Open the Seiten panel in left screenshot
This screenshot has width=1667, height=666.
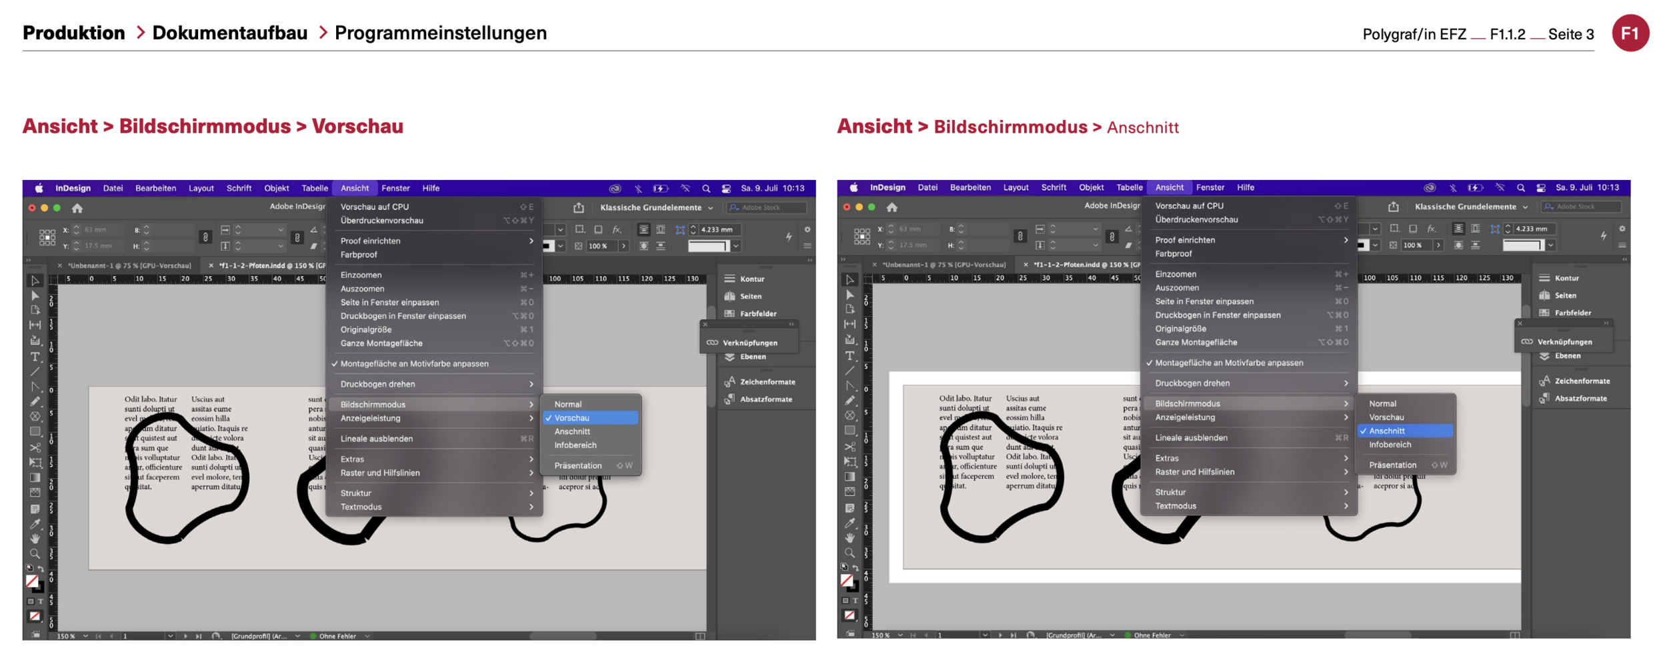(743, 296)
